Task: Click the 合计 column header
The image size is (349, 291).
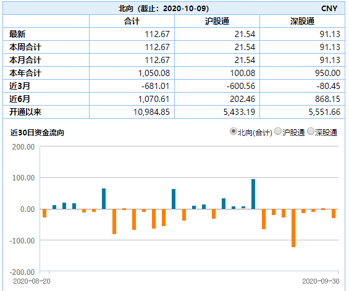Action: click(132, 22)
